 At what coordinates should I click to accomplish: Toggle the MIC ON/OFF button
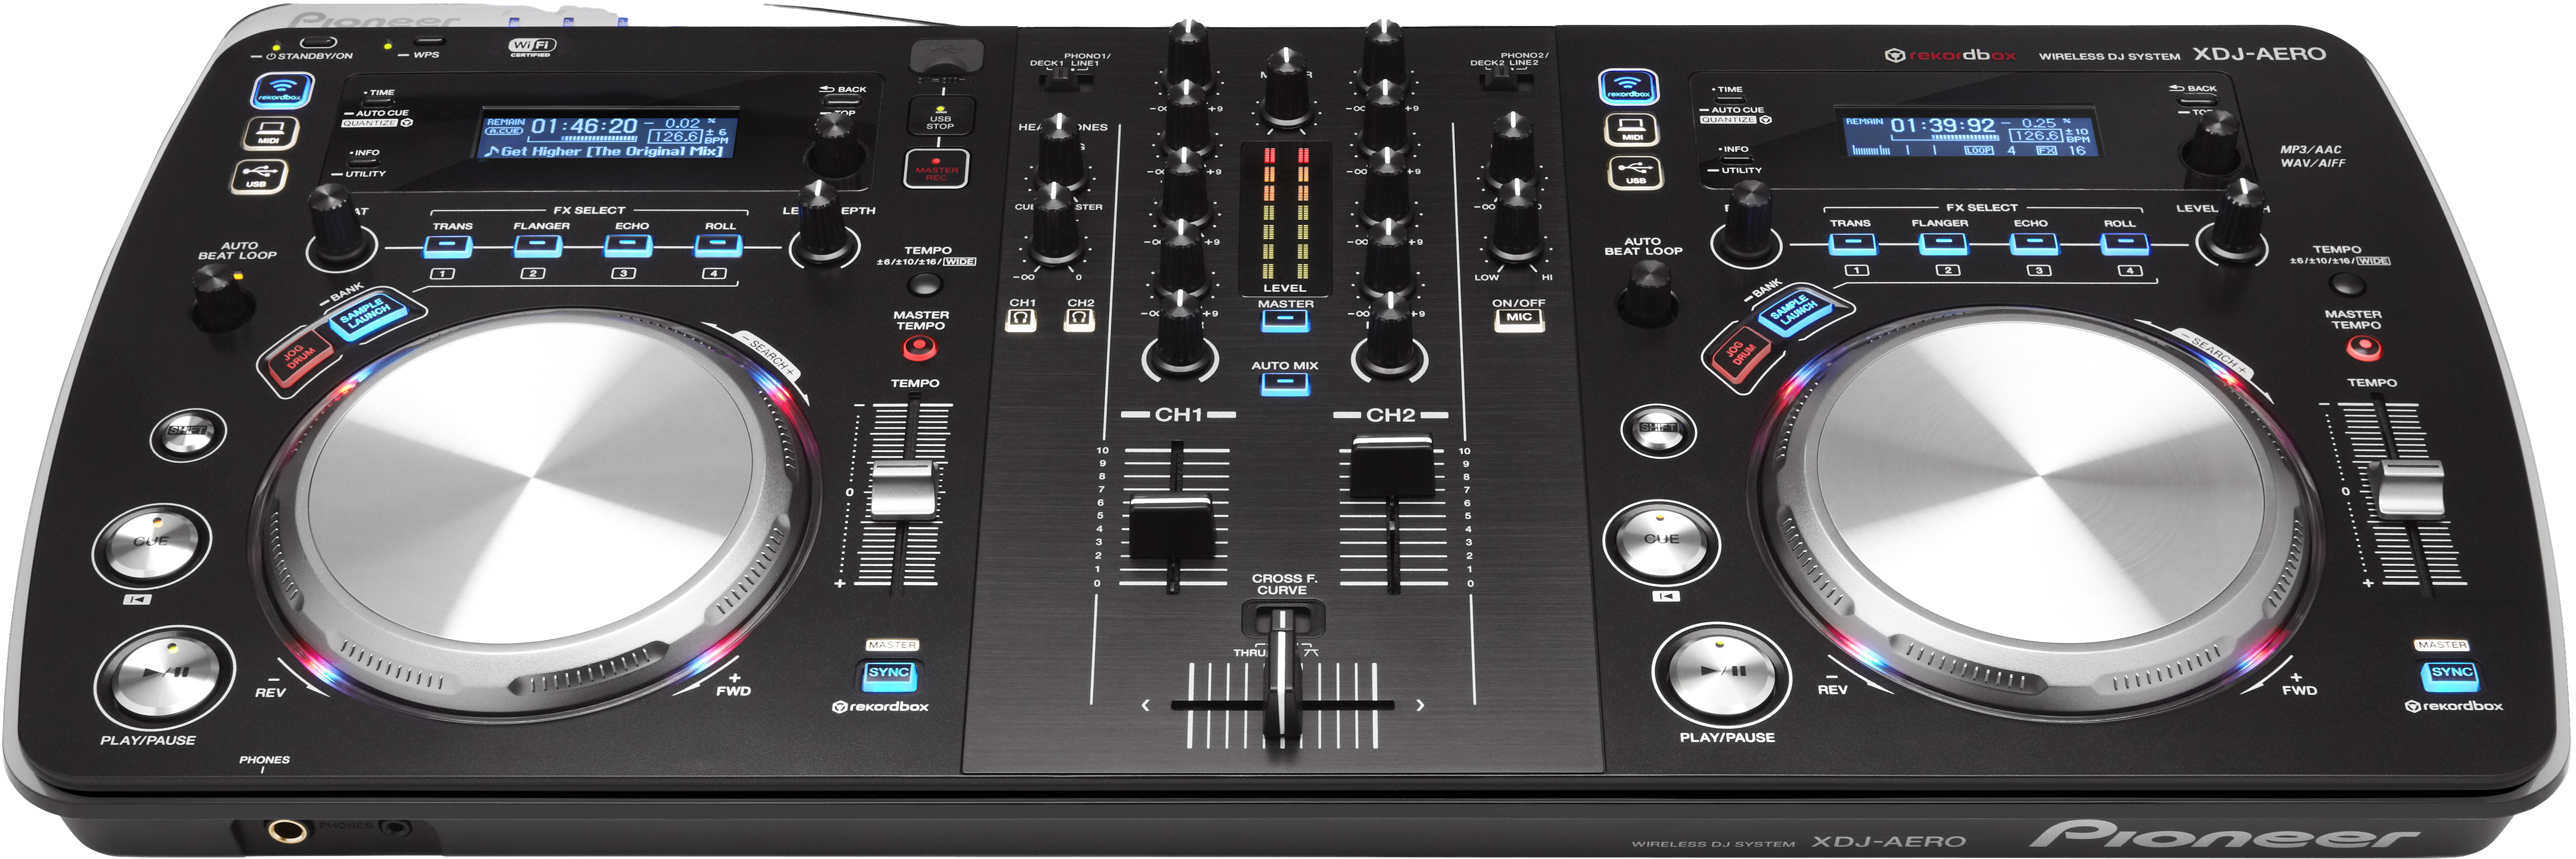click(x=1518, y=319)
